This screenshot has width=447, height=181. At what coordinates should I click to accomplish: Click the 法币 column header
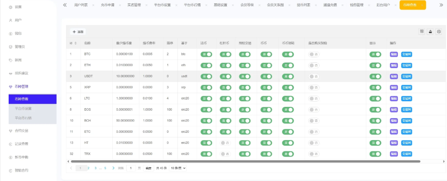click(203, 43)
